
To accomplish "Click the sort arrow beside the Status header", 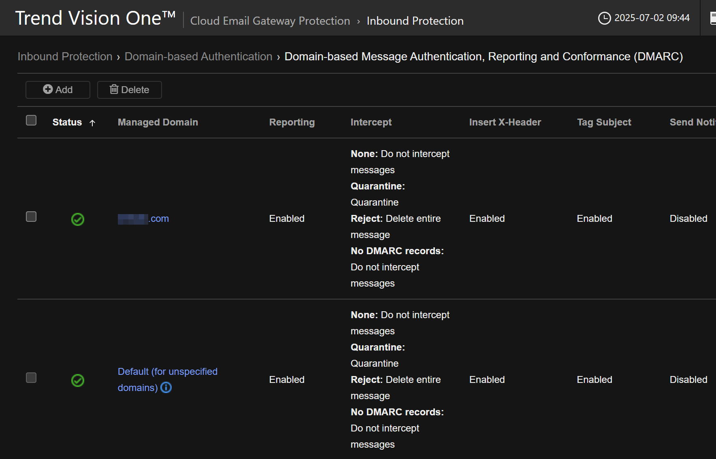I will pyautogui.click(x=92, y=123).
